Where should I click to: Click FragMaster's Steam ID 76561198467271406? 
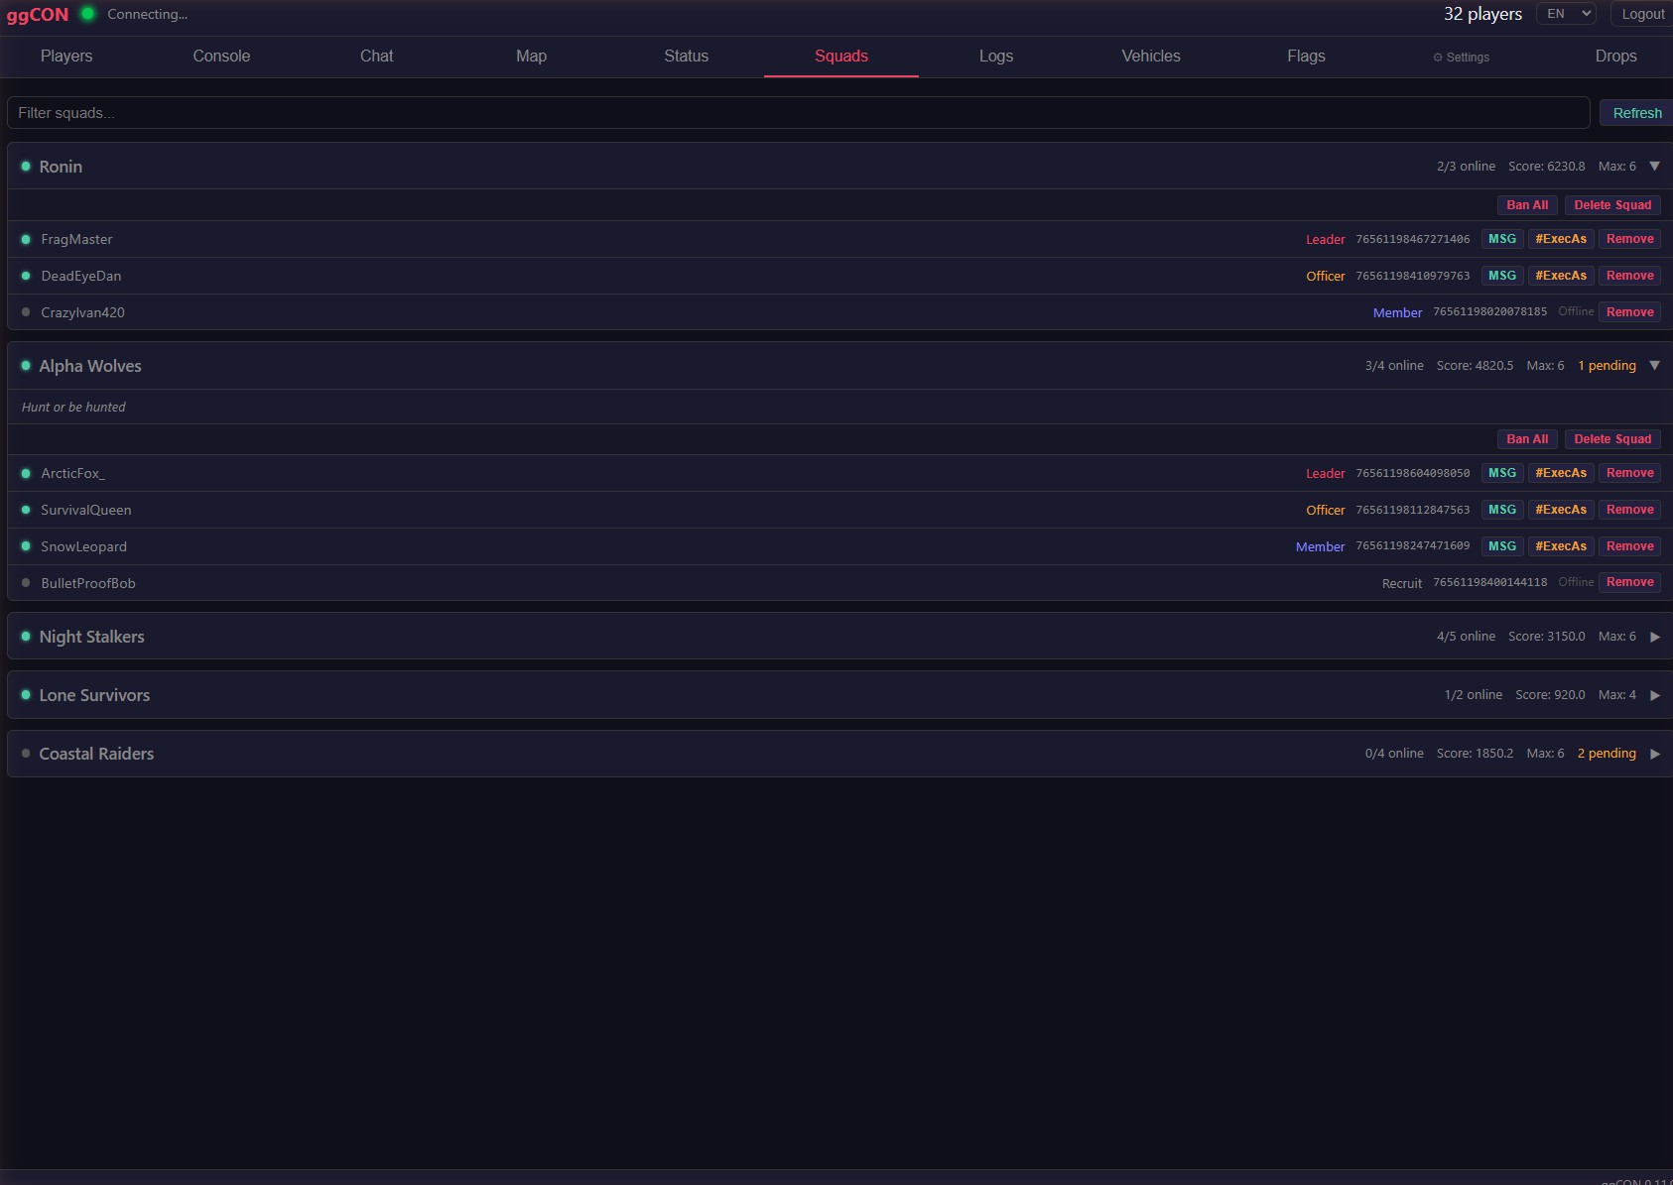tap(1413, 239)
